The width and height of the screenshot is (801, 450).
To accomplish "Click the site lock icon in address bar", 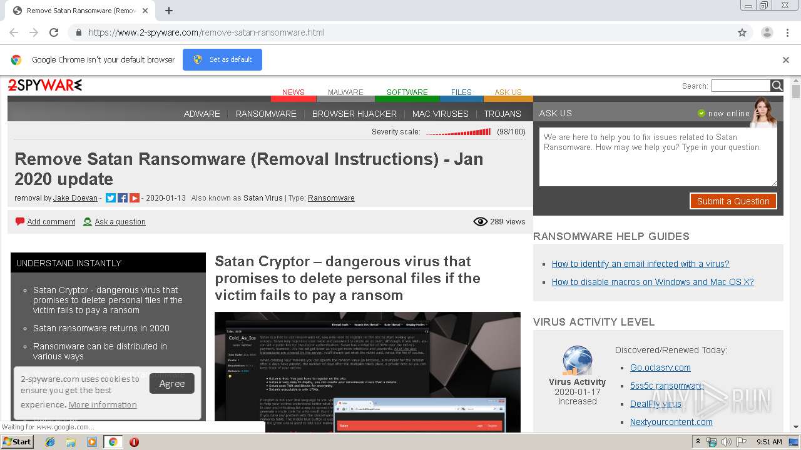I will pyautogui.click(x=78, y=32).
